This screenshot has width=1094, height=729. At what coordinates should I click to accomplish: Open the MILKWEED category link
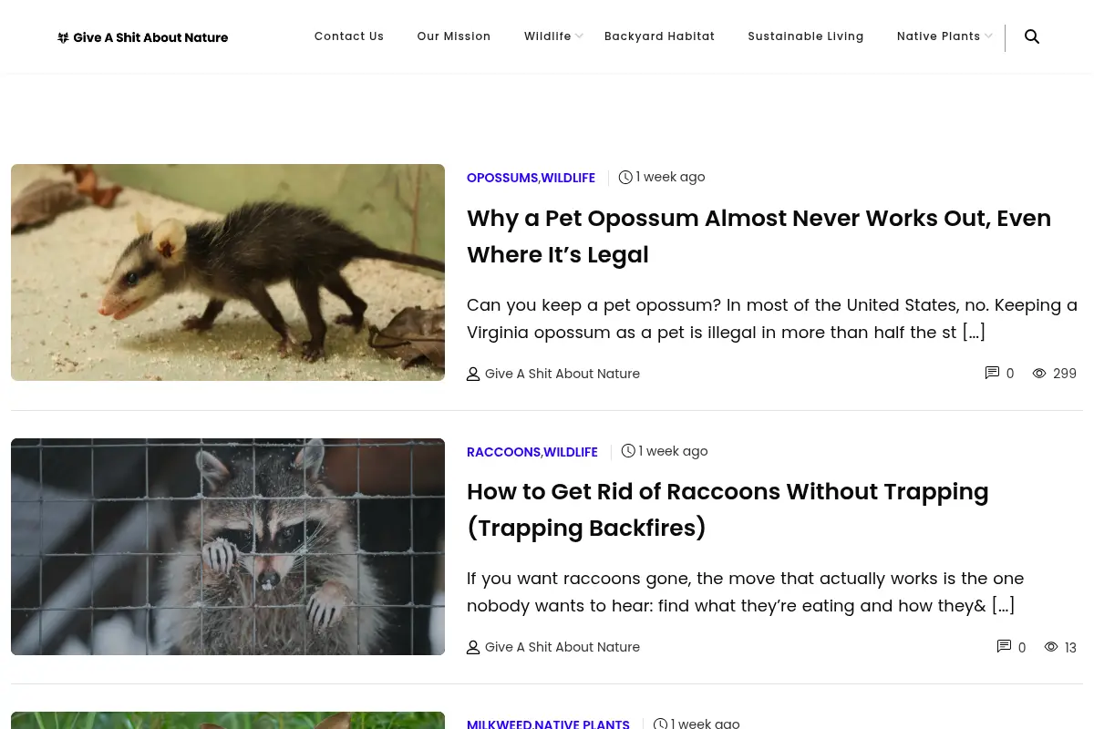(500, 724)
